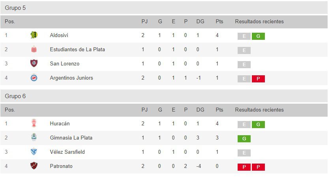Click the Grupo 5 header
Viewport: 330px width, 177px height.
click(15, 7)
